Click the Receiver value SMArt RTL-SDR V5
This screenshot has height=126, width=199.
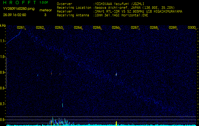pos(110,12)
